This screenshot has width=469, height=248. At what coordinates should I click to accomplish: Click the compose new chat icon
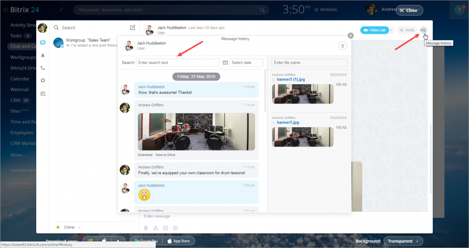(132, 27)
